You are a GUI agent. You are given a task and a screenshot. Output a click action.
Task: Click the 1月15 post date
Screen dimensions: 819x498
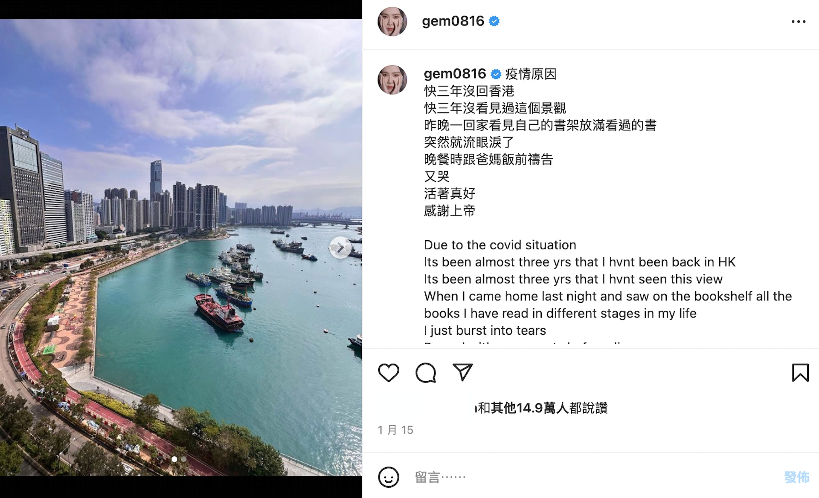[395, 430]
